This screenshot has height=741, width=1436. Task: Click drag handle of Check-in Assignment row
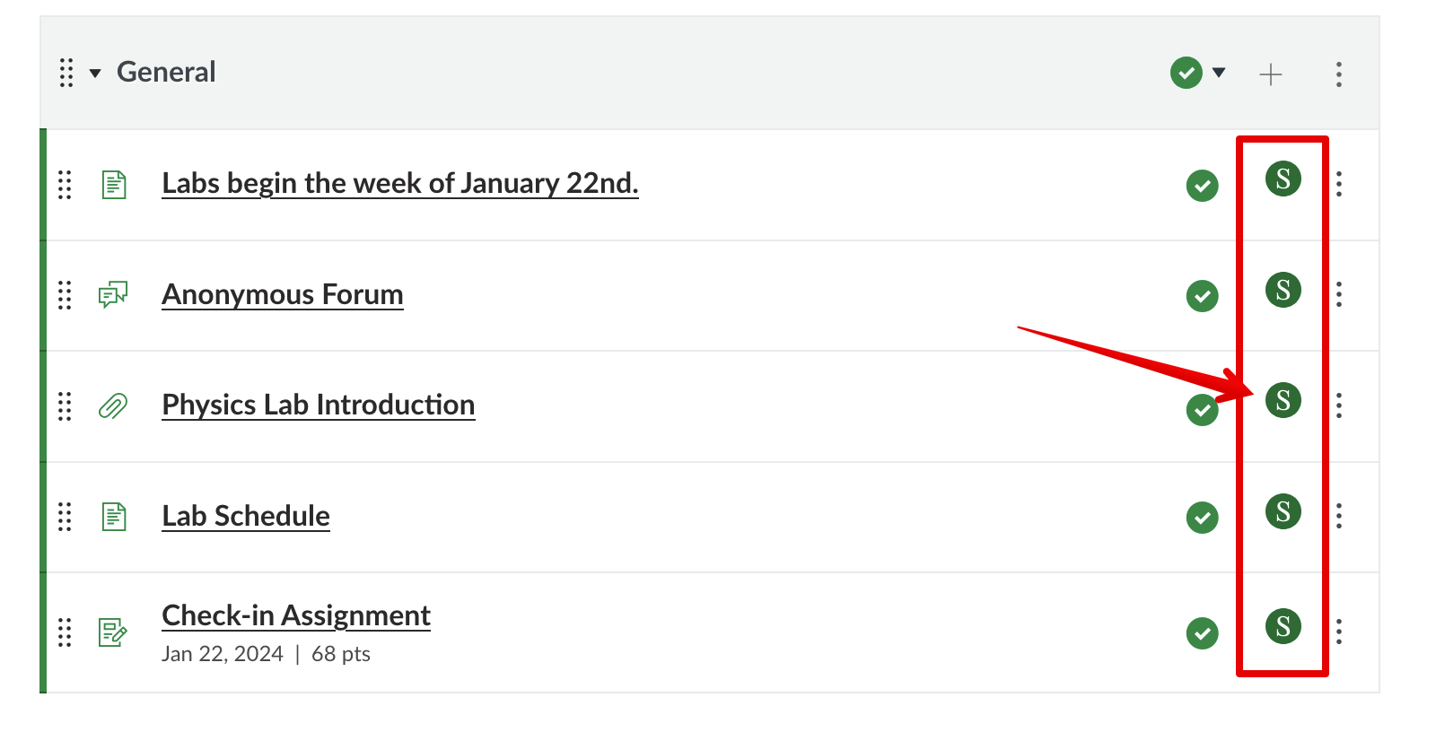coord(65,632)
